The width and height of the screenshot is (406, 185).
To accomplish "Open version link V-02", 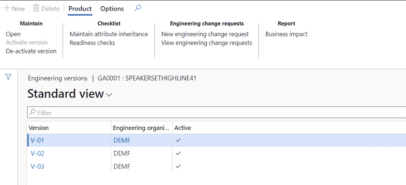I will [x=37, y=154].
